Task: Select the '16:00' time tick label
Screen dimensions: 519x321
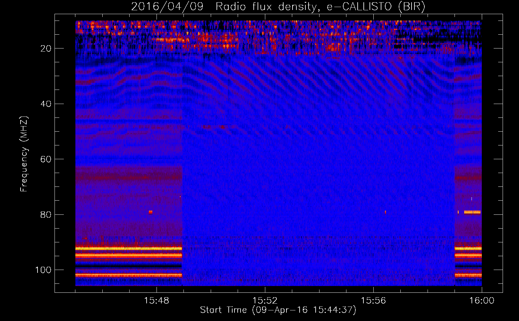Action: (x=482, y=301)
